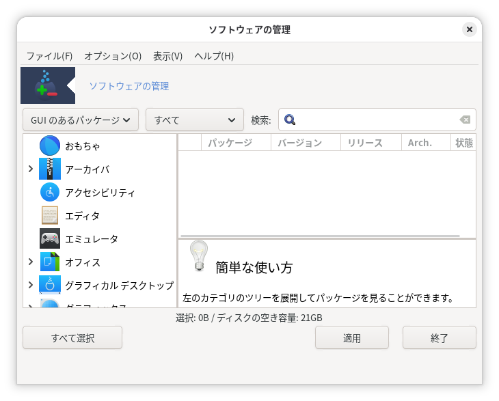Image resolution: width=499 pixels, height=401 pixels.
Task: Select the アクセシビリティ category row
Action: (100, 192)
